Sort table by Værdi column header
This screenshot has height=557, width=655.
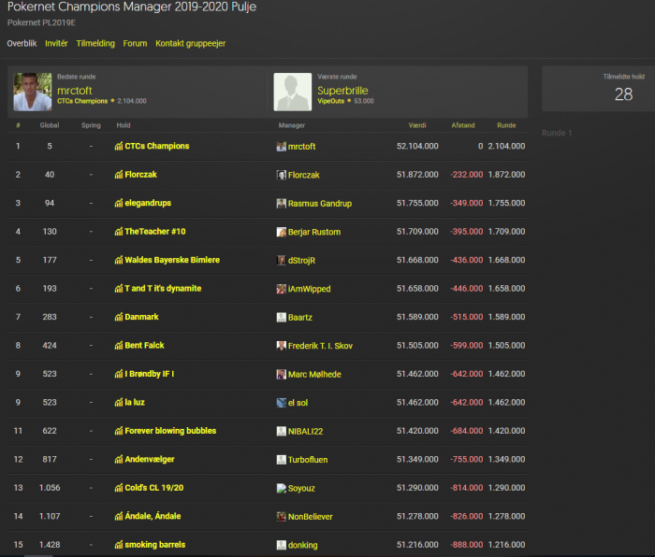[417, 125]
